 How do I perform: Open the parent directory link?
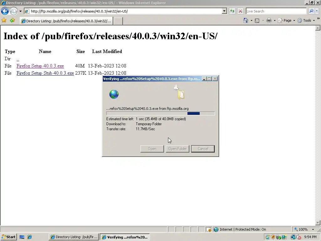pos(18,59)
